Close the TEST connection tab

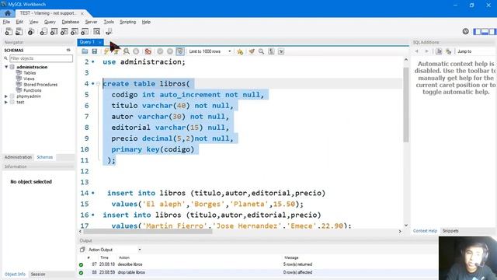tap(82, 13)
